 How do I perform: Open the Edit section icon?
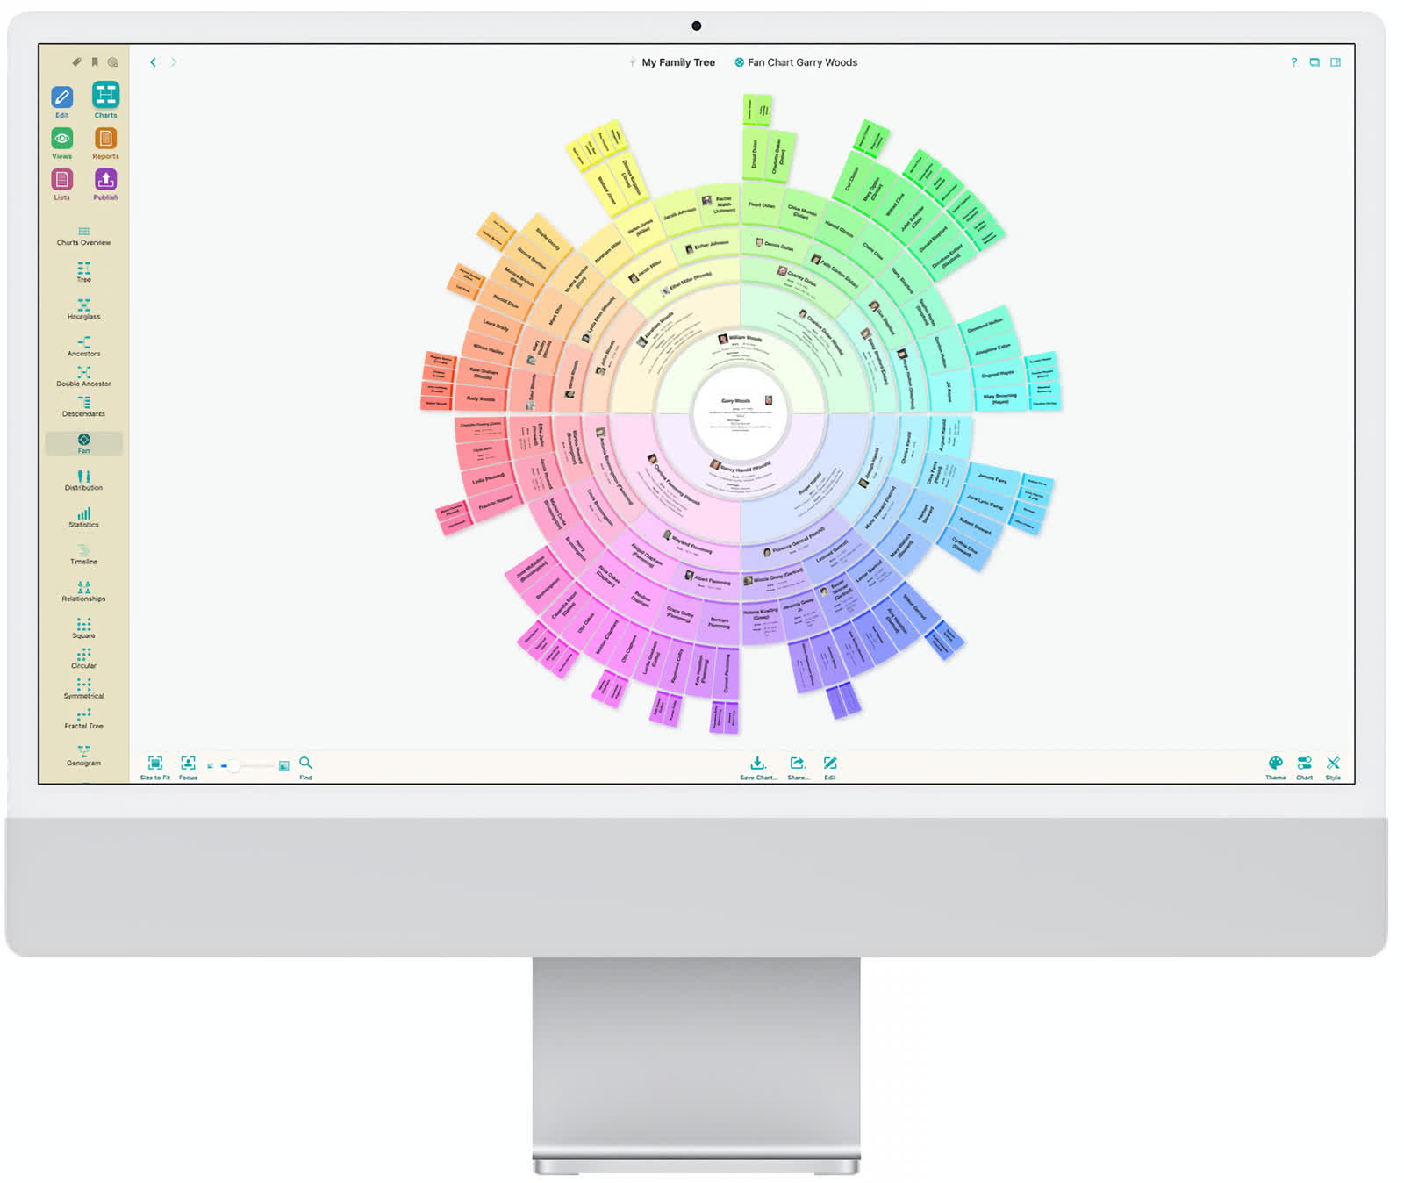(x=62, y=97)
